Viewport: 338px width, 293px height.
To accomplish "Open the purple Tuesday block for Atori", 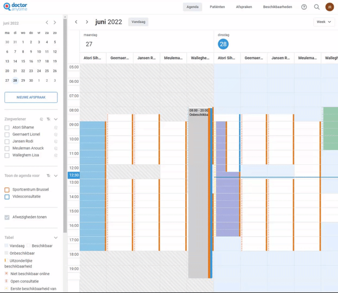I will tap(228, 204).
